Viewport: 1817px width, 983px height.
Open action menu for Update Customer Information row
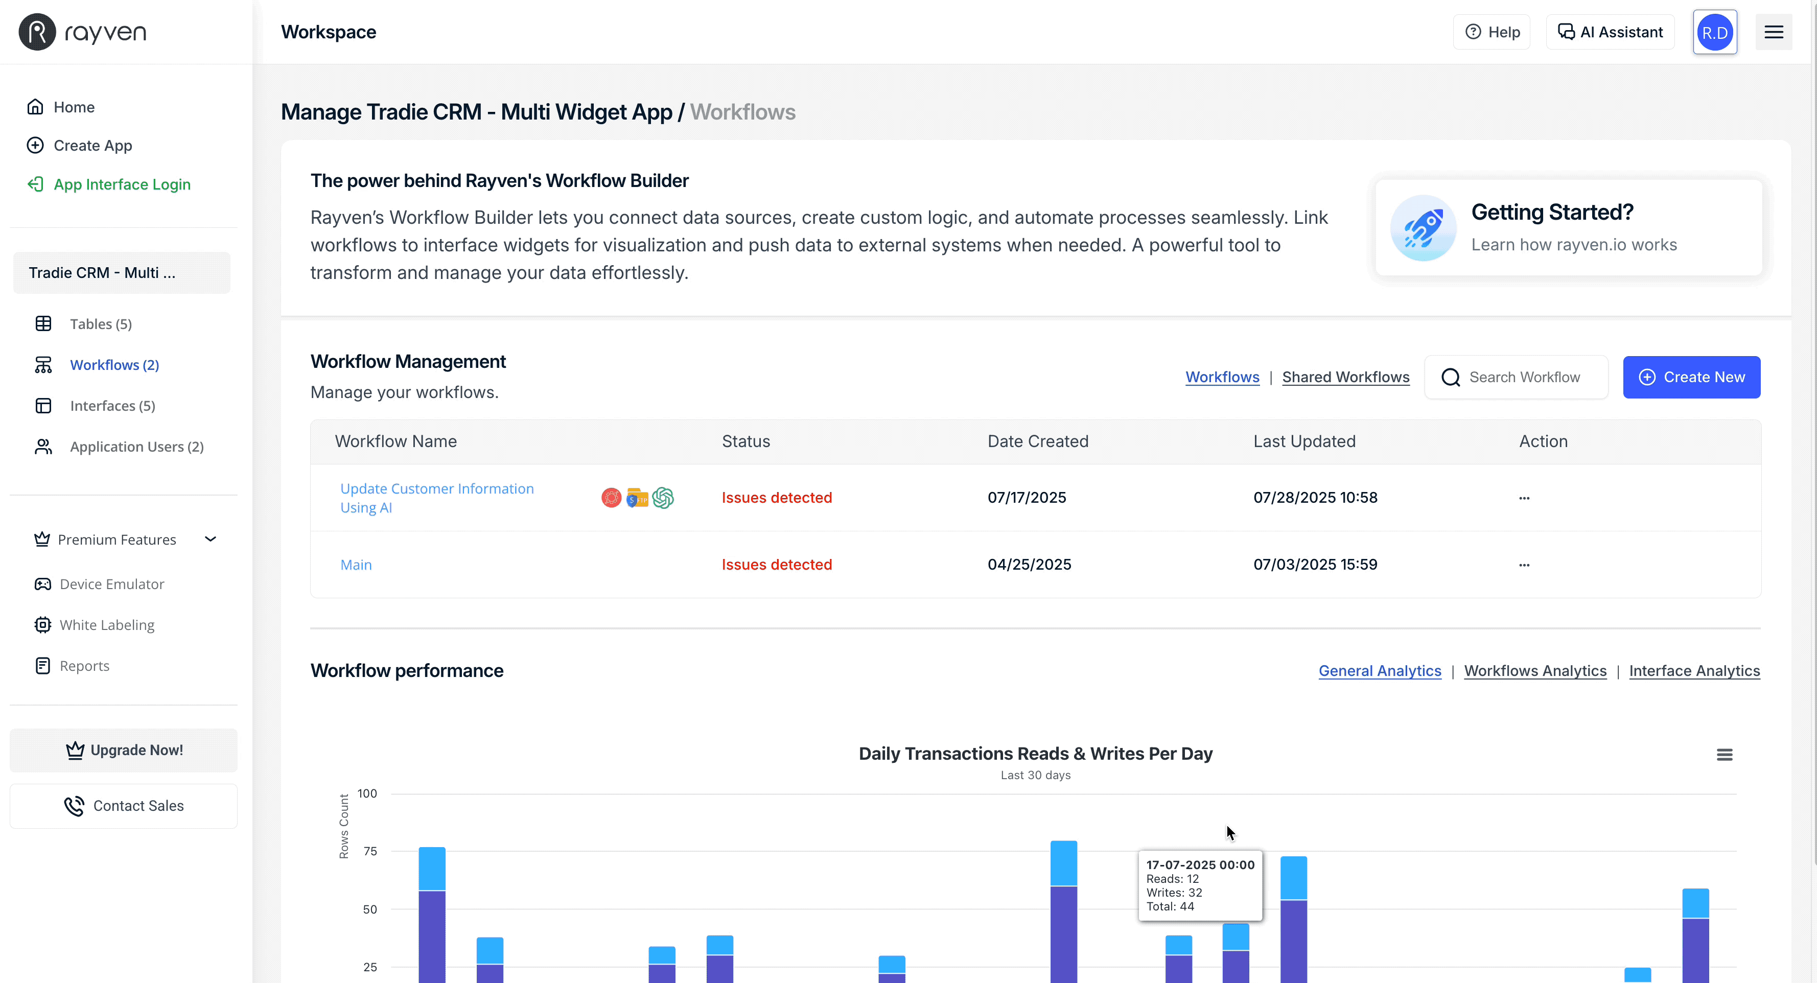(x=1524, y=498)
